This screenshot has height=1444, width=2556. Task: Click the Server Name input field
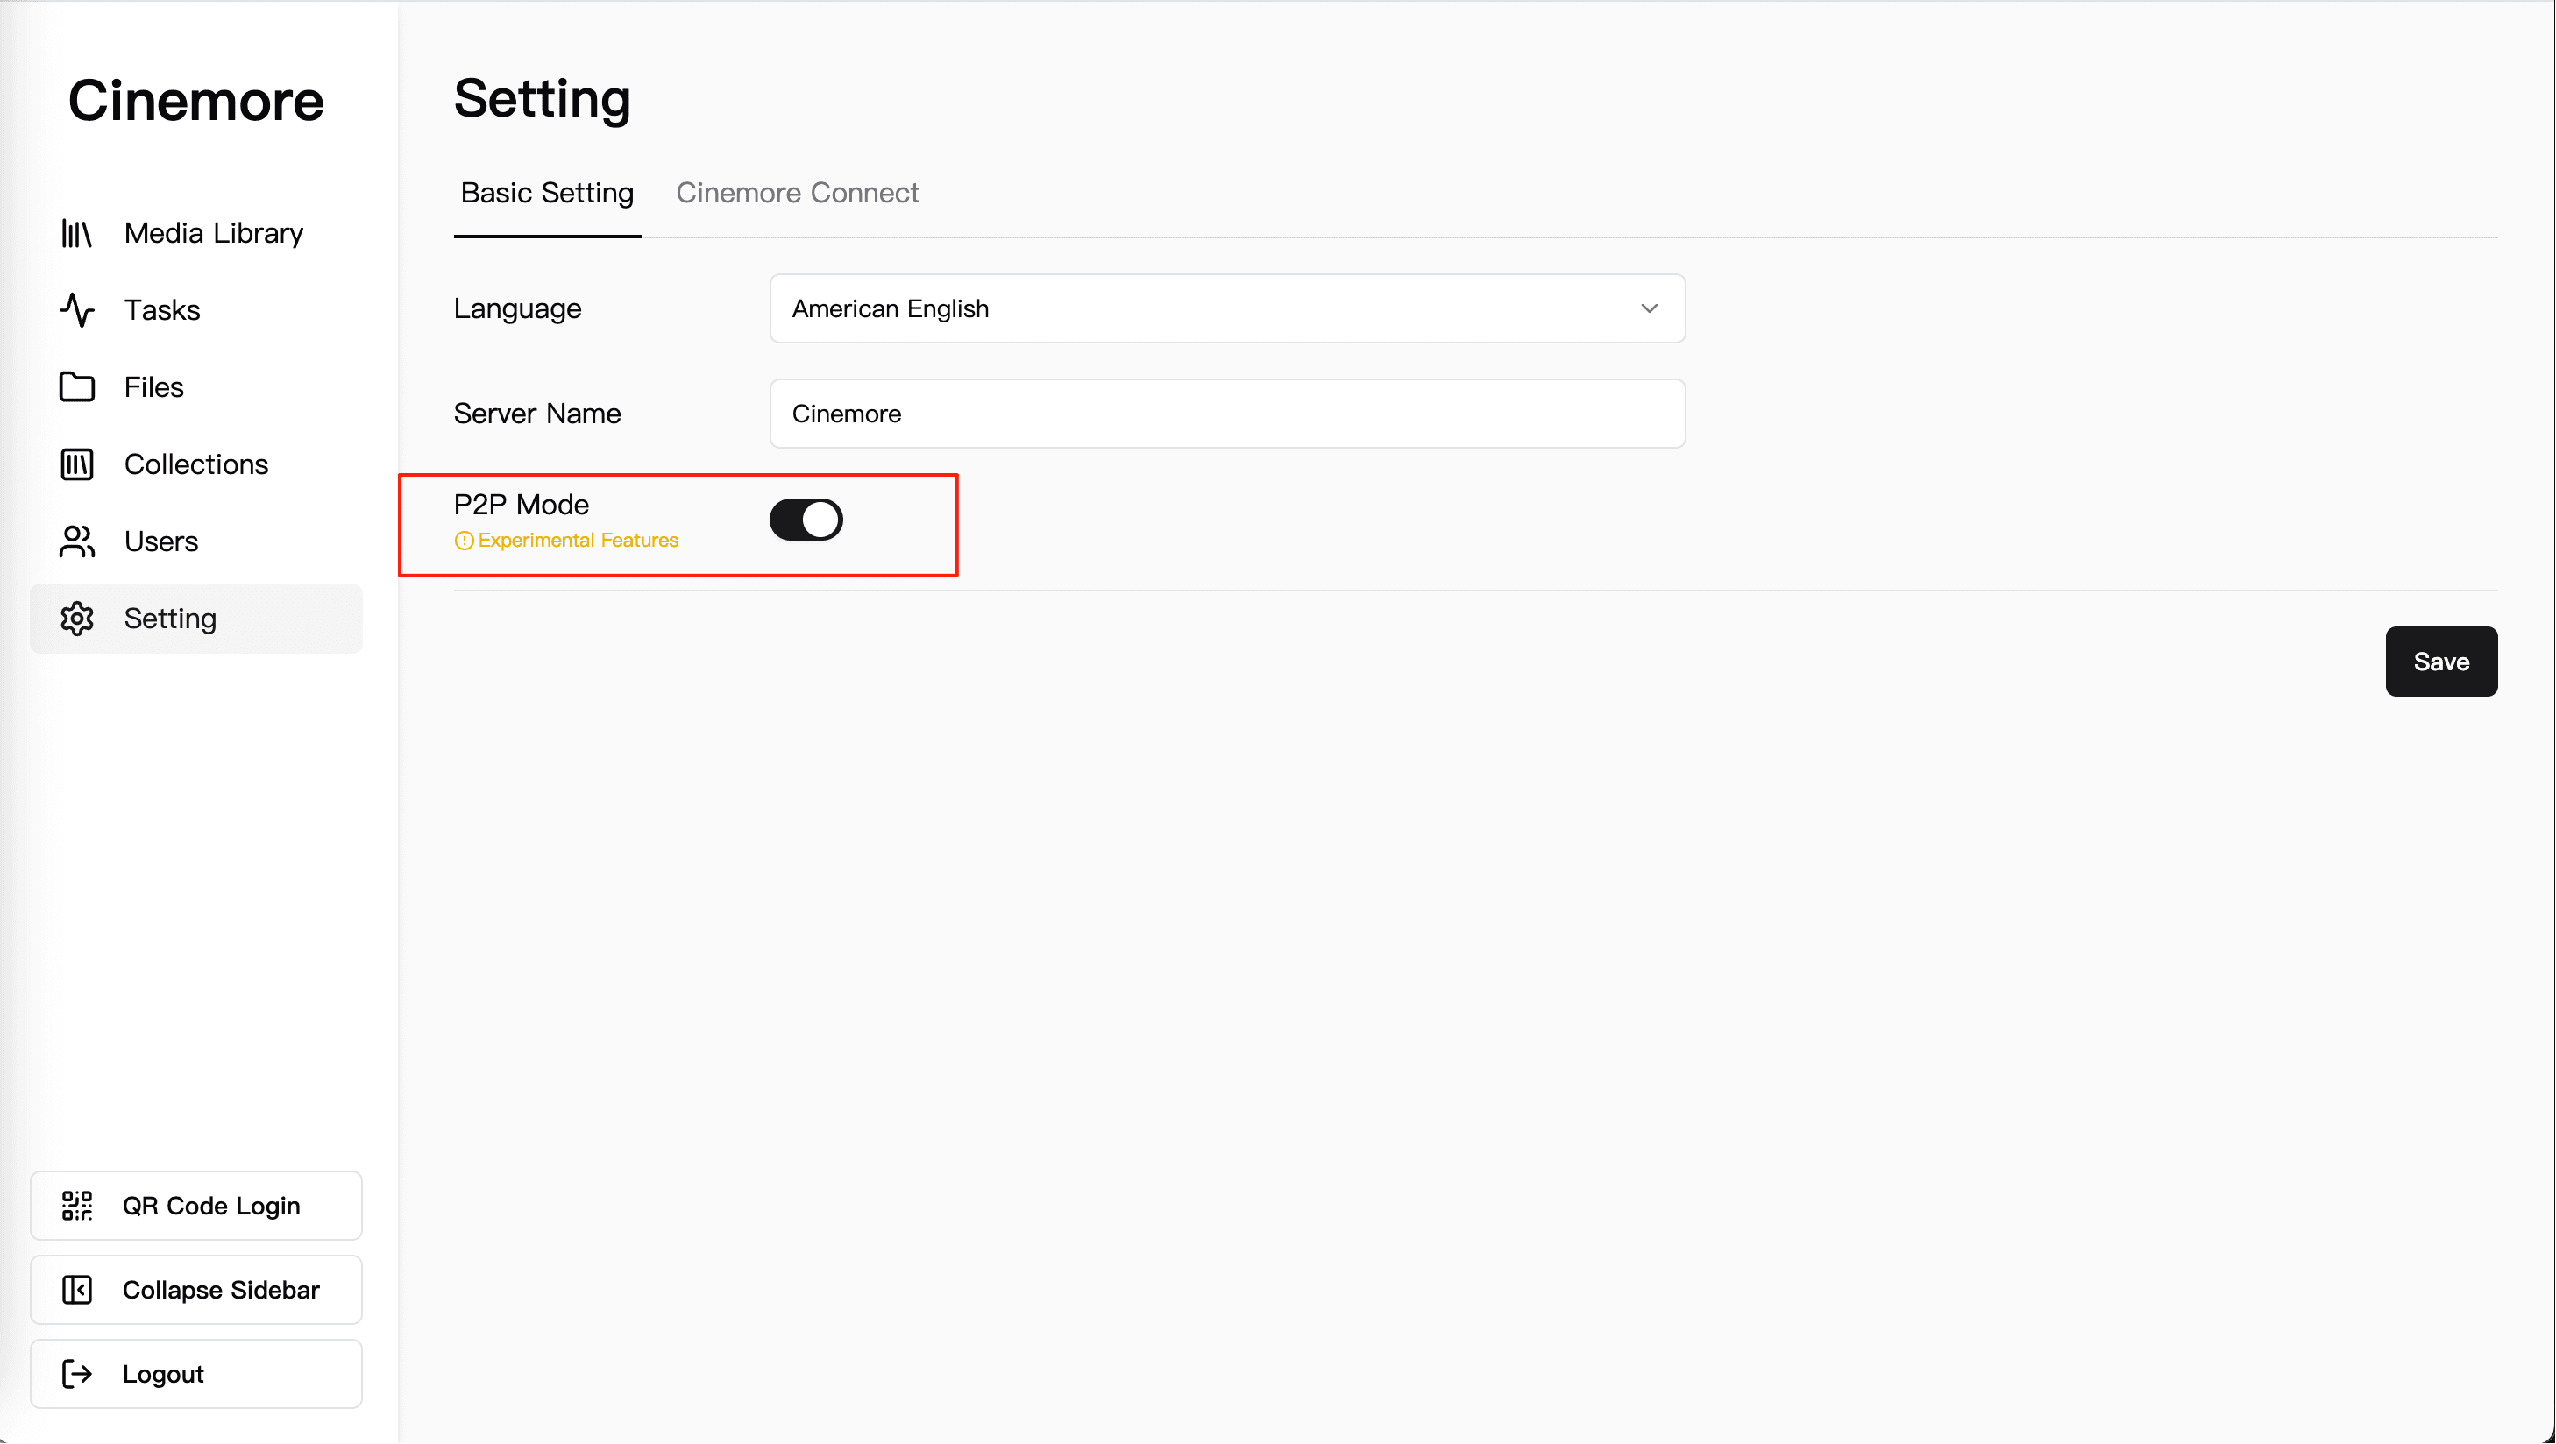click(x=1226, y=414)
